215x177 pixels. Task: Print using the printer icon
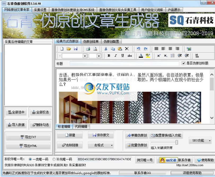pos(88,49)
